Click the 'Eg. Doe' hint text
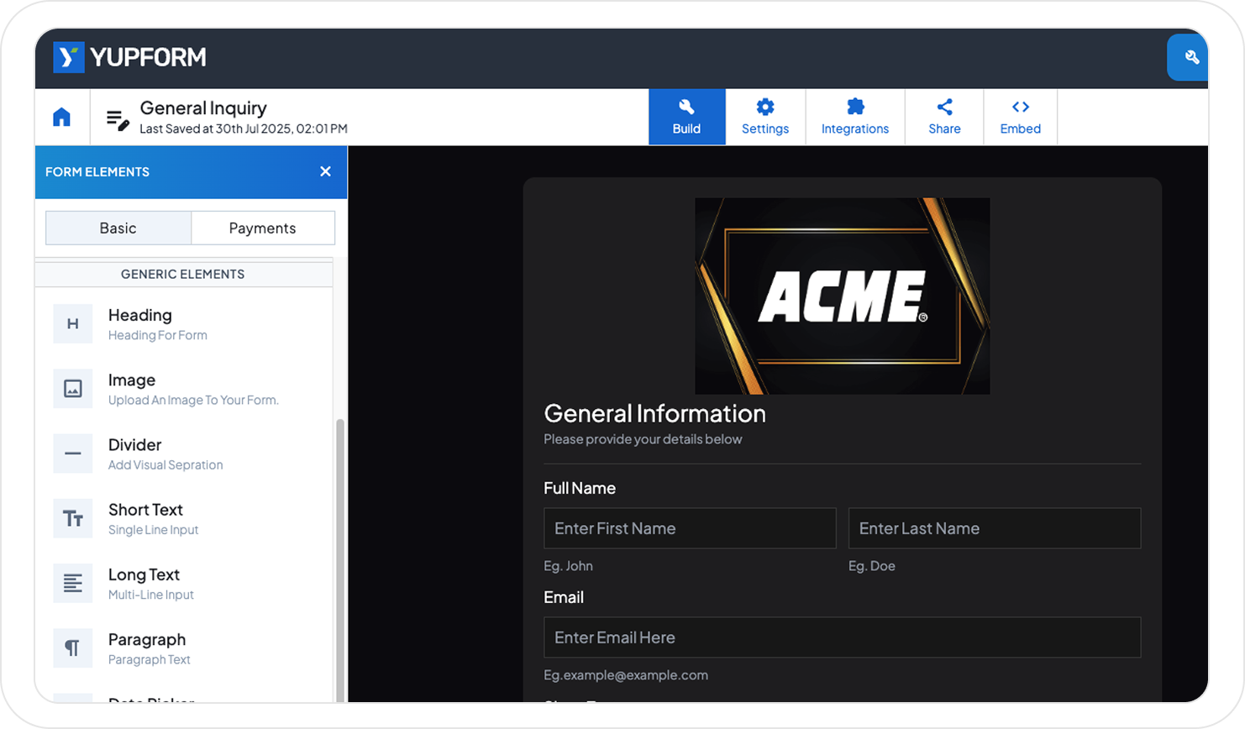 coord(871,566)
